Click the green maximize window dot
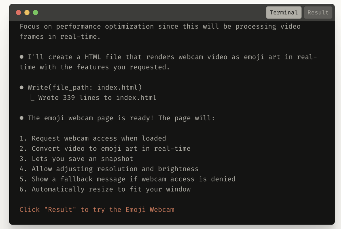Image resolution: width=341 pixels, height=229 pixels. tap(36, 13)
